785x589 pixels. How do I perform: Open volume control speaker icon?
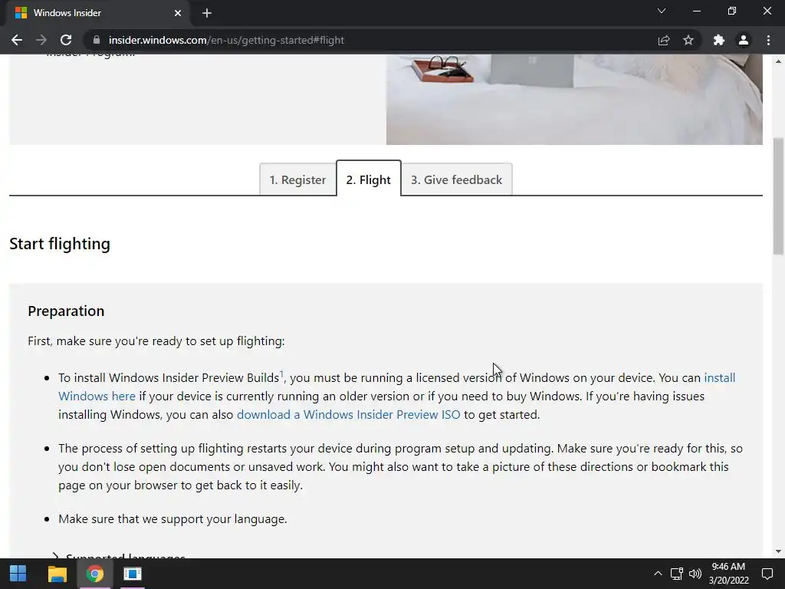(x=695, y=574)
